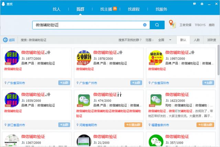
Task: Click 购物 tag in 1623/2000 card
Action: point(168,105)
